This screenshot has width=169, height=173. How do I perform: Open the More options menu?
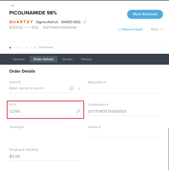(157, 29)
